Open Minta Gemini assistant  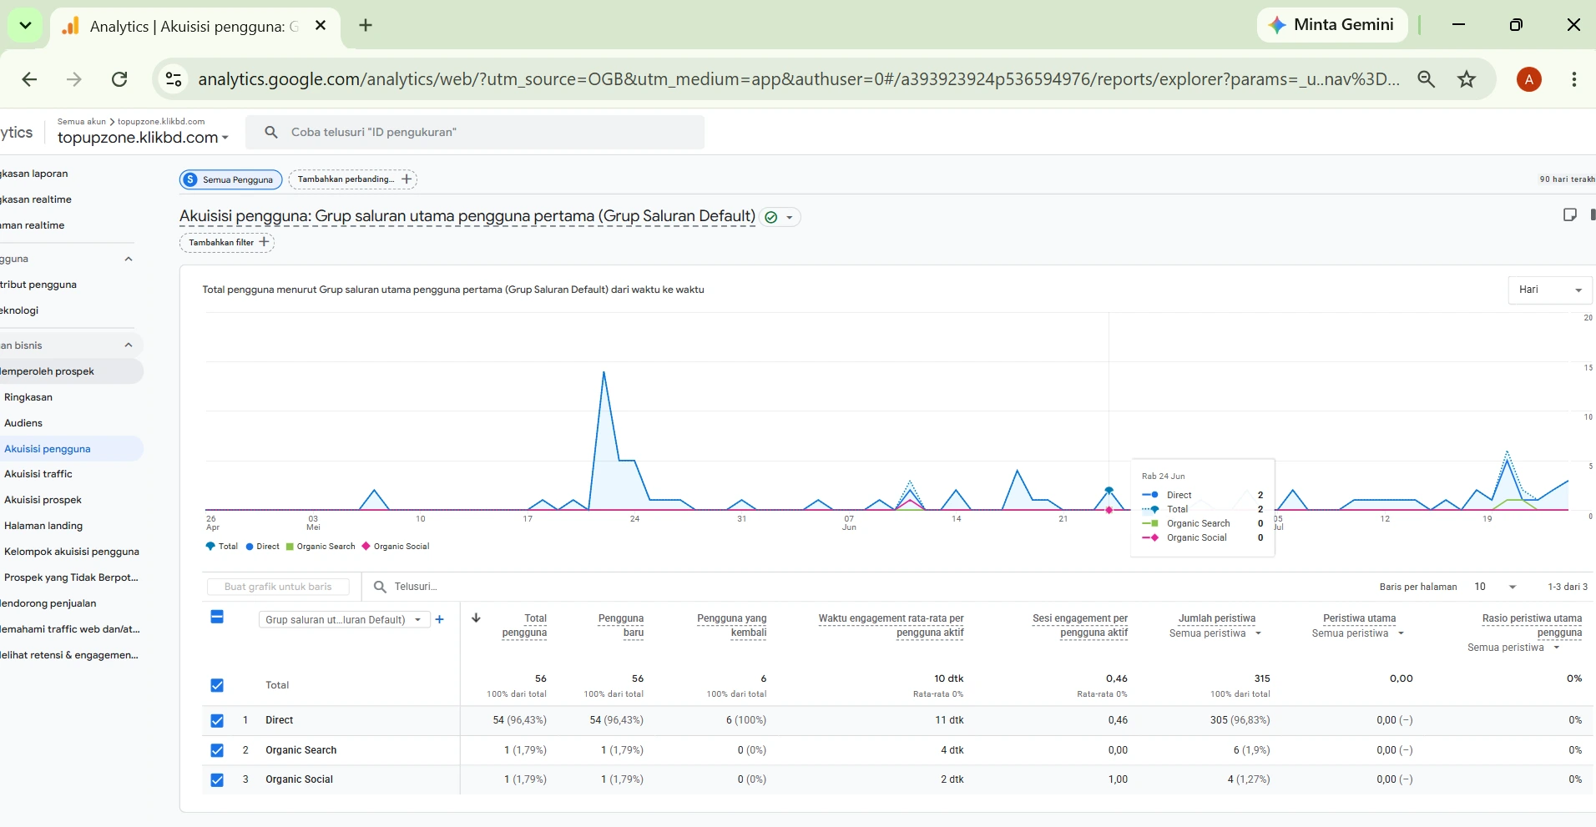pos(1332,25)
